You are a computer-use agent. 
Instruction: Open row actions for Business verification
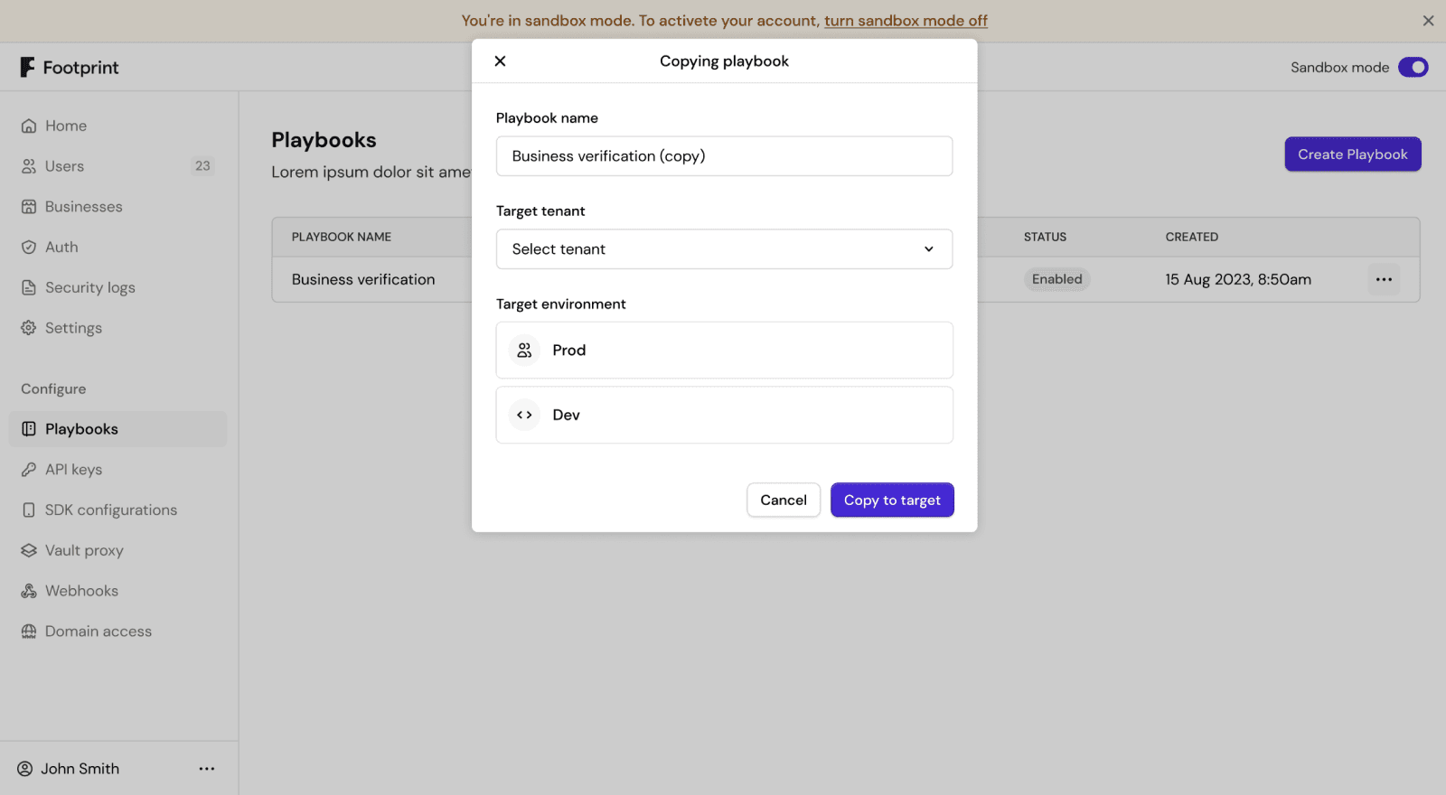tap(1384, 279)
